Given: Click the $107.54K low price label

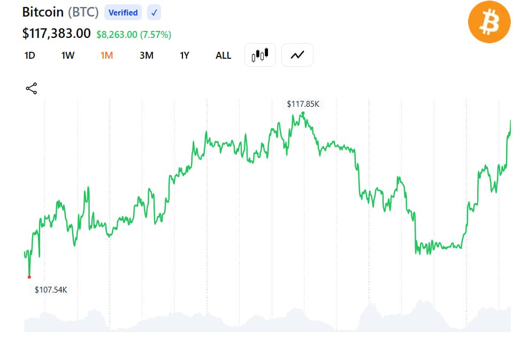Looking at the screenshot, I should pyautogui.click(x=51, y=290).
